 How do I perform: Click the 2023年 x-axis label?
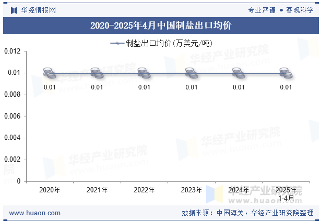coord(192,190)
